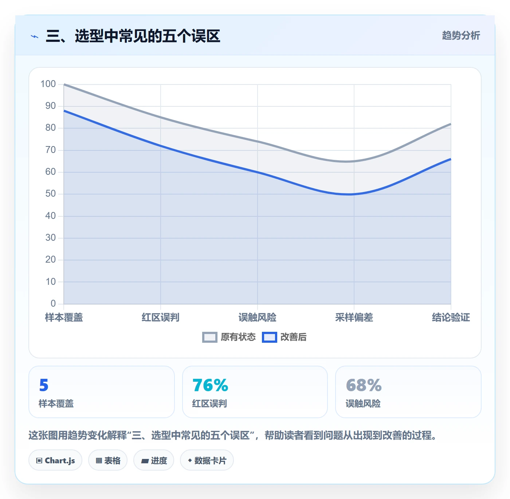Click the 样本覆盖 label under the 5

pyautogui.click(x=56, y=404)
